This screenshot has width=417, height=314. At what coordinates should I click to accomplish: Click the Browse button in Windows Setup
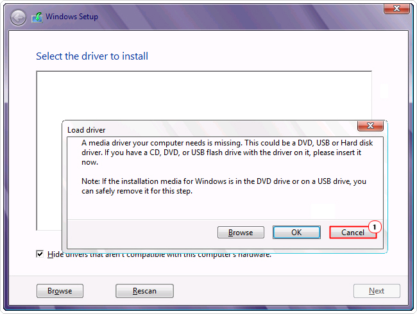[60, 291]
